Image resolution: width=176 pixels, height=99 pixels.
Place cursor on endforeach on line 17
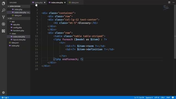(70, 59)
